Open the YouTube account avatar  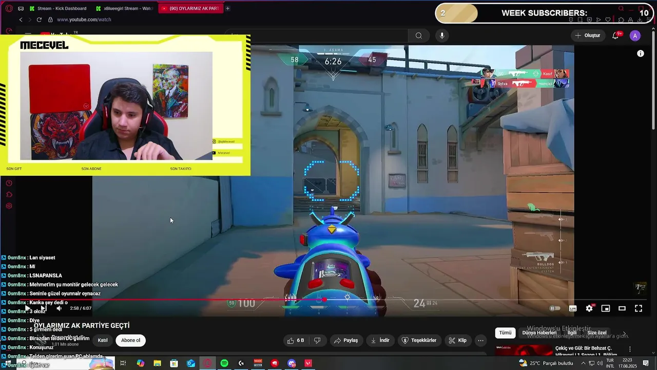[x=635, y=35]
